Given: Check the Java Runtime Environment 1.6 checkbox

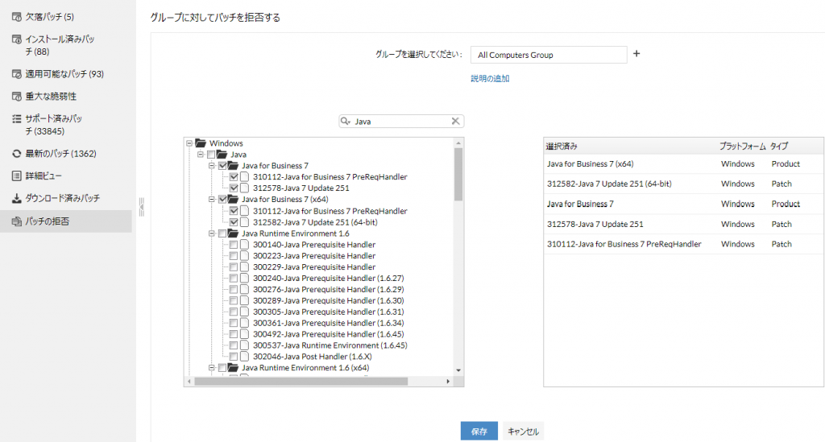Looking at the screenshot, I should [222, 233].
